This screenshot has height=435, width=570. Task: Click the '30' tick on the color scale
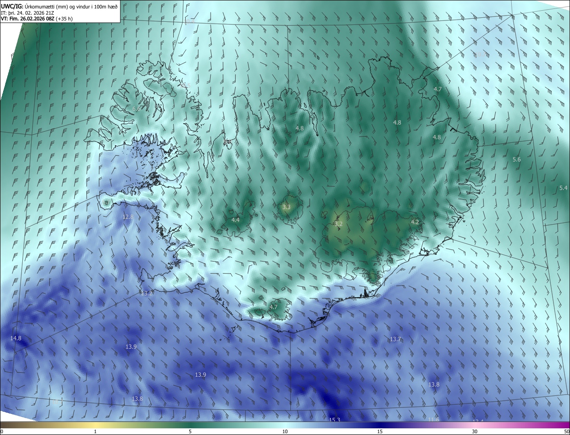(475, 432)
